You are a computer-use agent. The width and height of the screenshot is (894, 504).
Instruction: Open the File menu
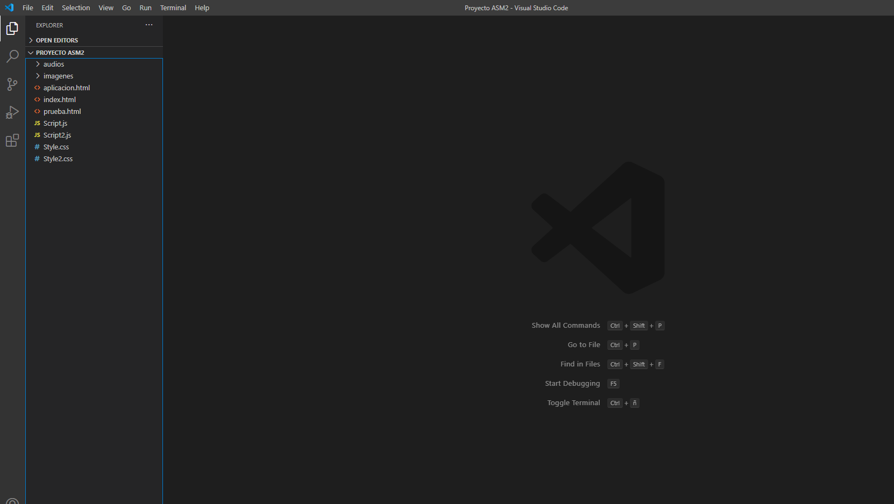click(28, 8)
